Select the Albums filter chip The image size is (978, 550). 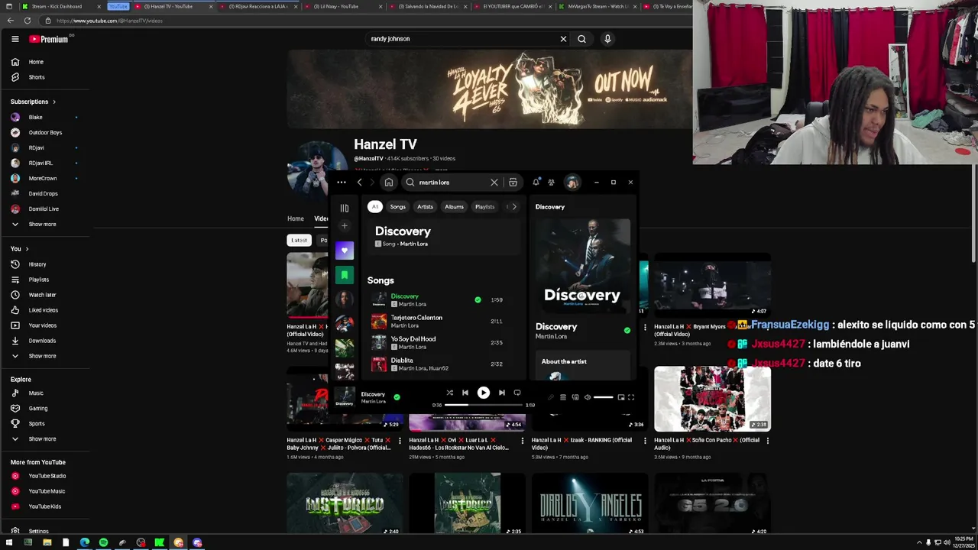454,207
